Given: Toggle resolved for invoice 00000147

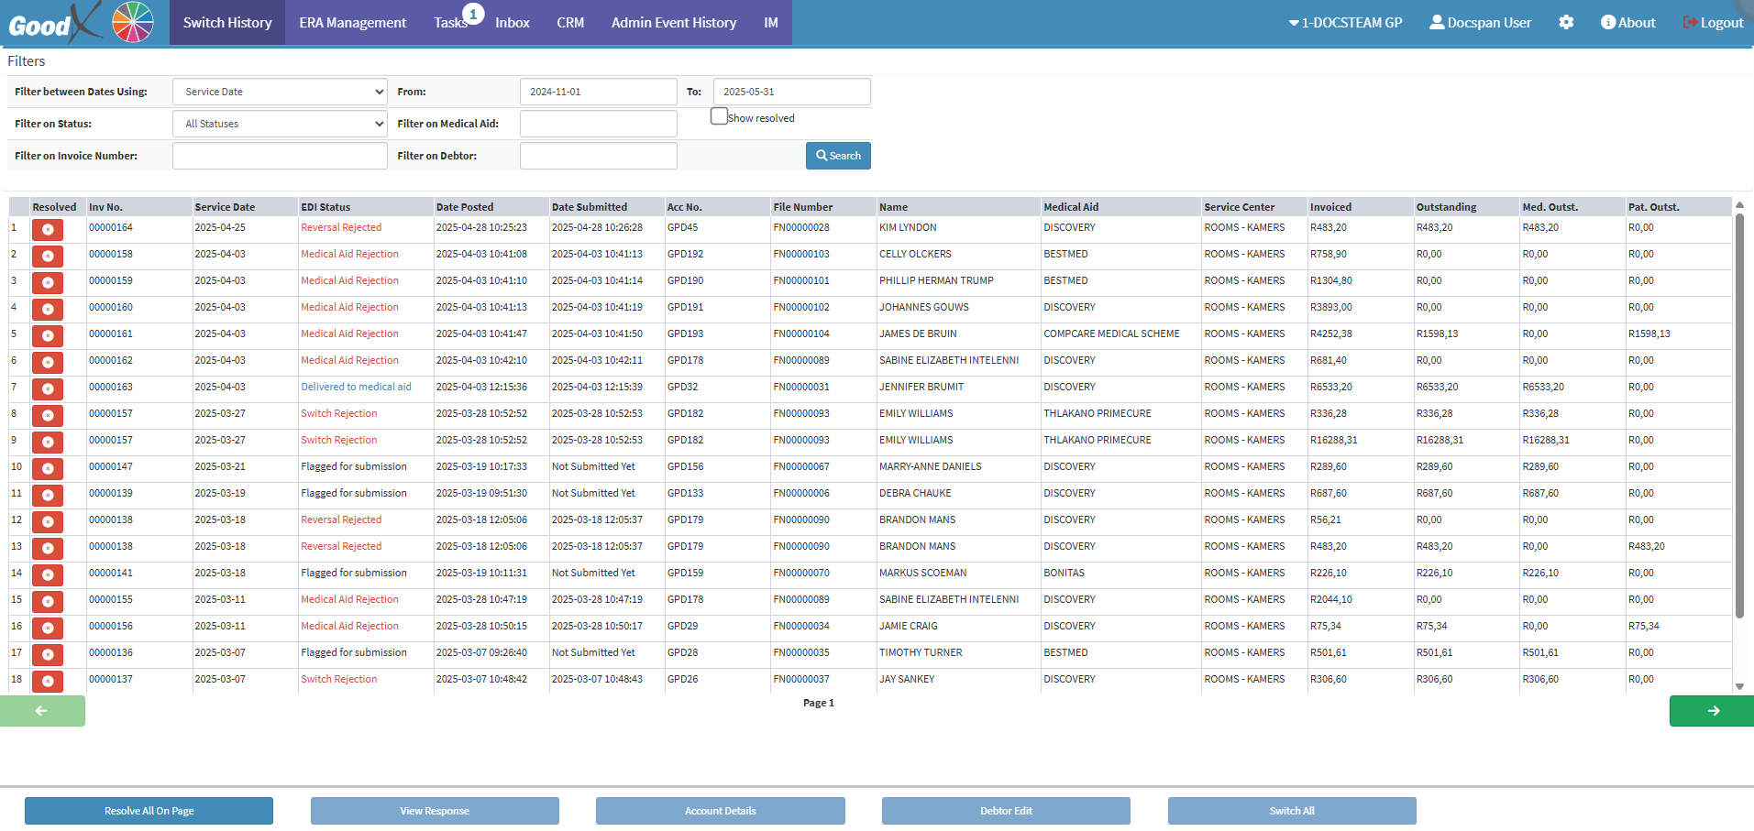Looking at the screenshot, I should pyautogui.click(x=48, y=468).
